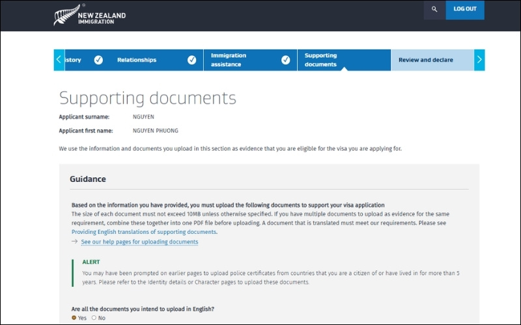Go to the partially visible History step
The width and height of the screenshot is (521, 325).
[x=74, y=60]
